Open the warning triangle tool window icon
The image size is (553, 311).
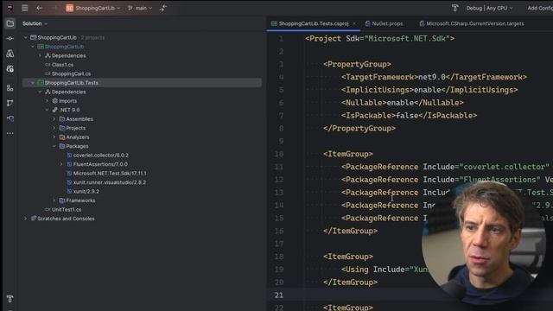click(x=10, y=54)
